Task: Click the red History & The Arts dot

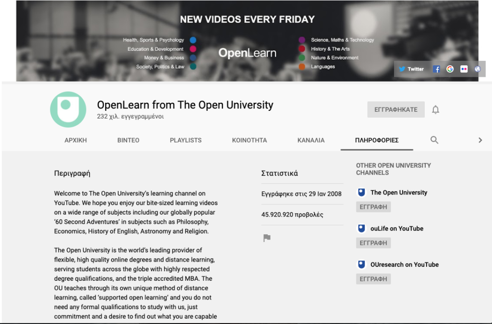Action: pos(302,48)
